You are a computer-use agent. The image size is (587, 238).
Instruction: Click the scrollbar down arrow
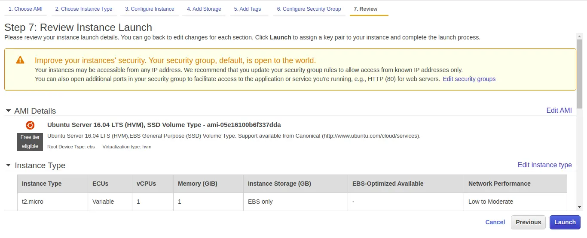tap(579, 208)
